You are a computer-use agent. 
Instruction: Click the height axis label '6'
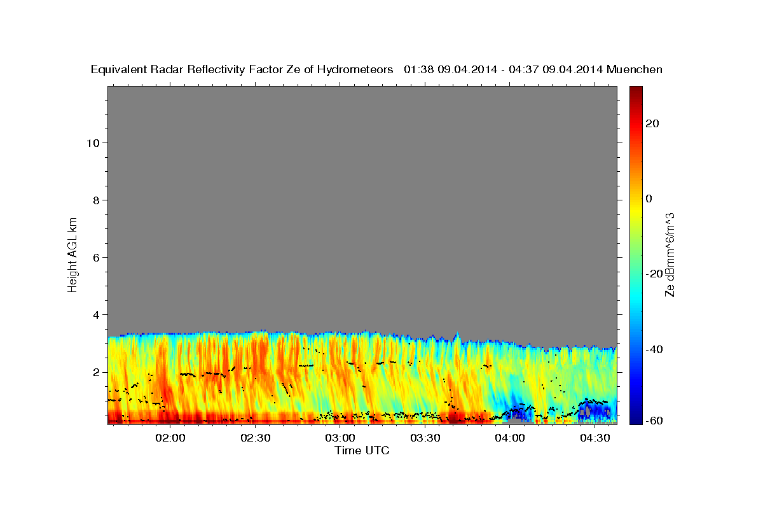coord(97,257)
